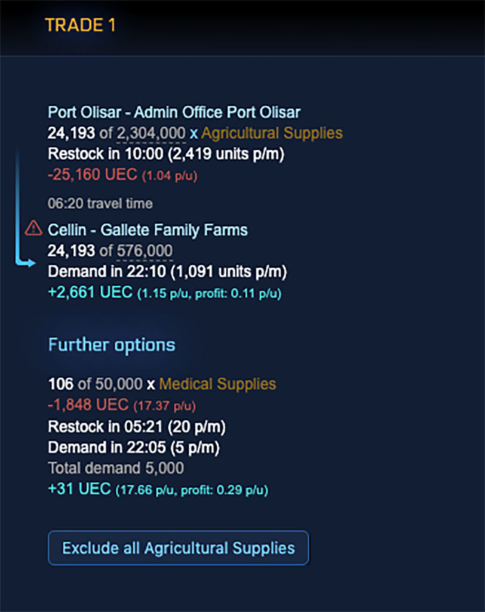Viewport: 485px width, 612px height.
Task: Click Restock in 10:00 text line
Action: [x=166, y=154]
